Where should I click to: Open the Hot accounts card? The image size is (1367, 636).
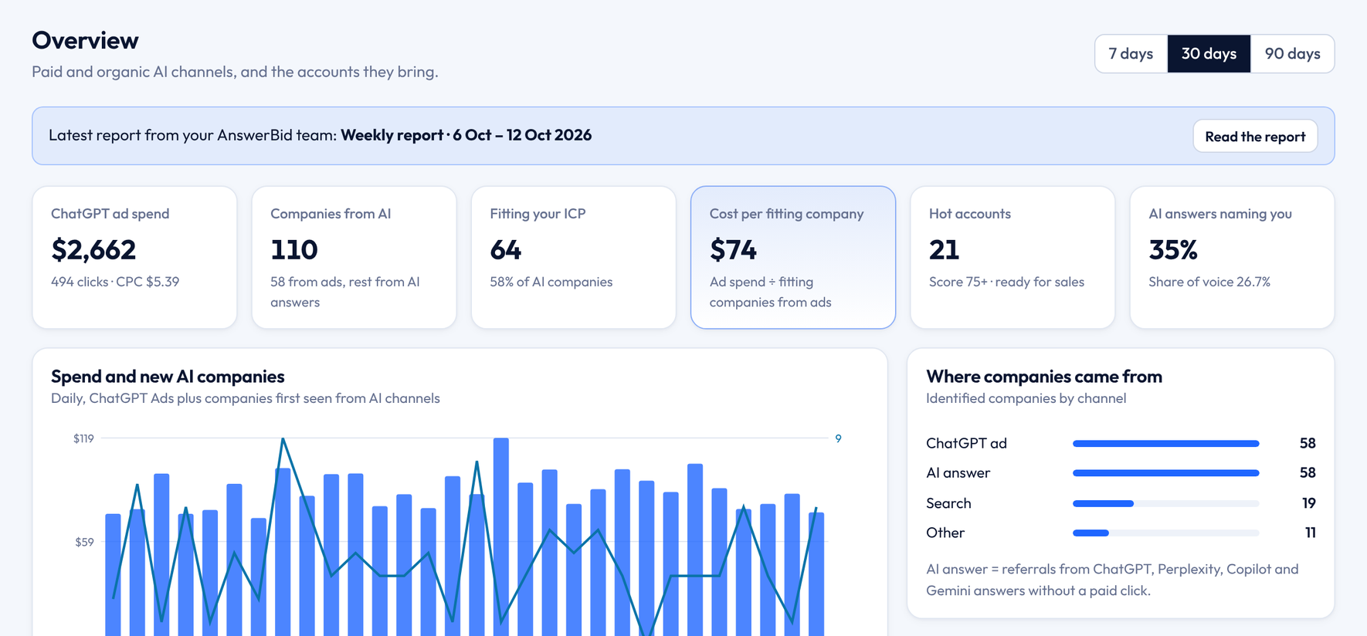[1013, 257]
